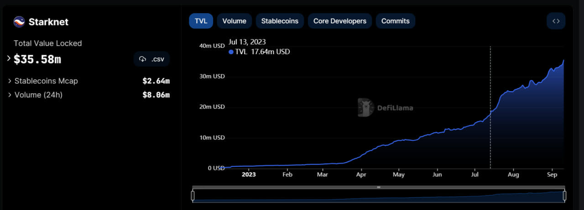This screenshot has height=210, width=584.
Task: Click the right handle of range slider
Action: pyautogui.click(x=564, y=196)
